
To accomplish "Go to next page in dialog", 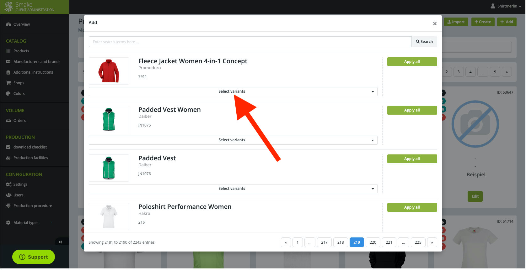I will (x=432, y=242).
